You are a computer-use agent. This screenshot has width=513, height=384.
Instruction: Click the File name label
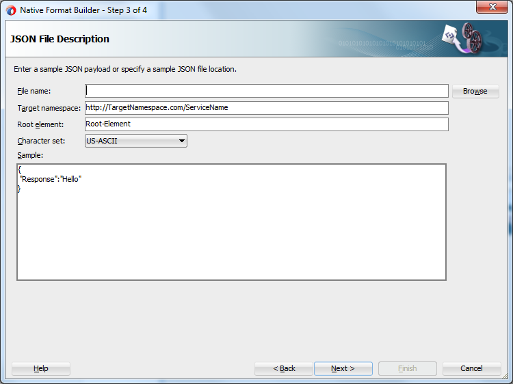34,91
